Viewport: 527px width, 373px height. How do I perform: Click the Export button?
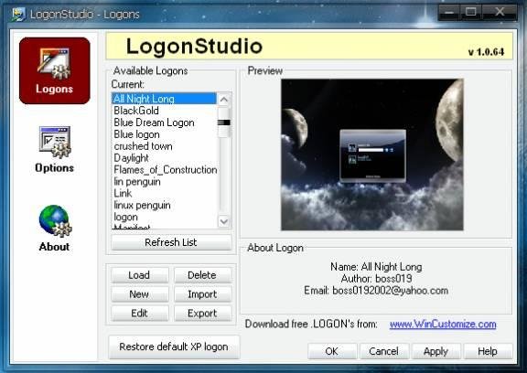[203, 314]
